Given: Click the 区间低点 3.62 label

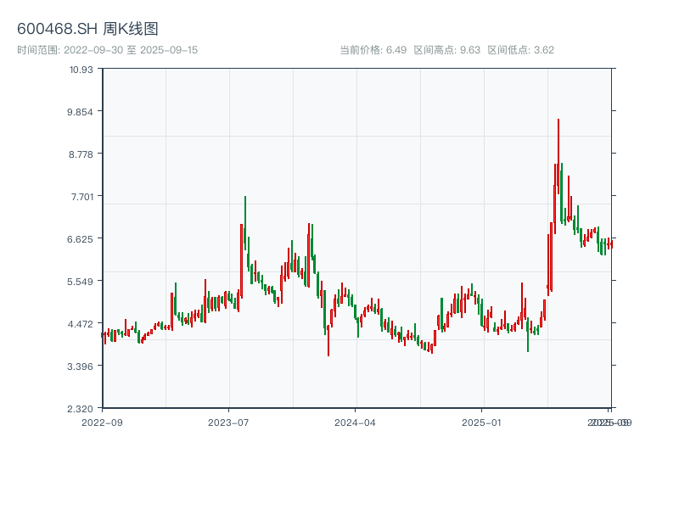Looking at the screenshot, I should pyautogui.click(x=520, y=50).
